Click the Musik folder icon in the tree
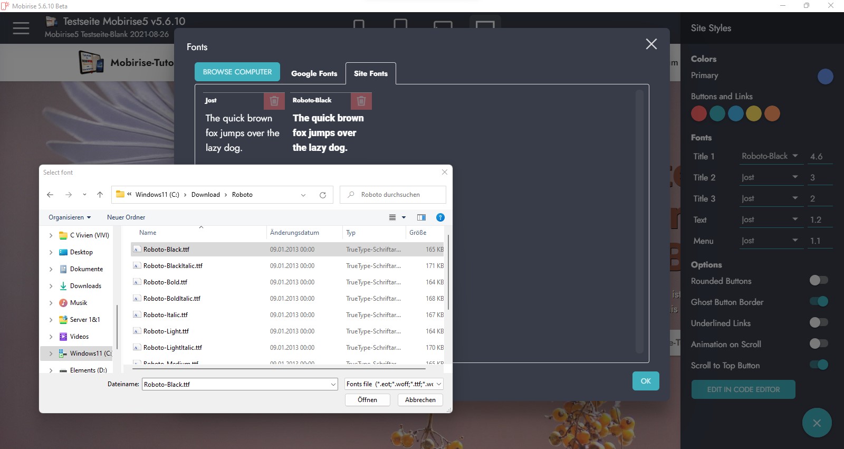The height and width of the screenshot is (449, 844). [63, 303]
